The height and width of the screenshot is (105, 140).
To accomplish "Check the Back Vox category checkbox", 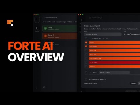I will (86, 54).
